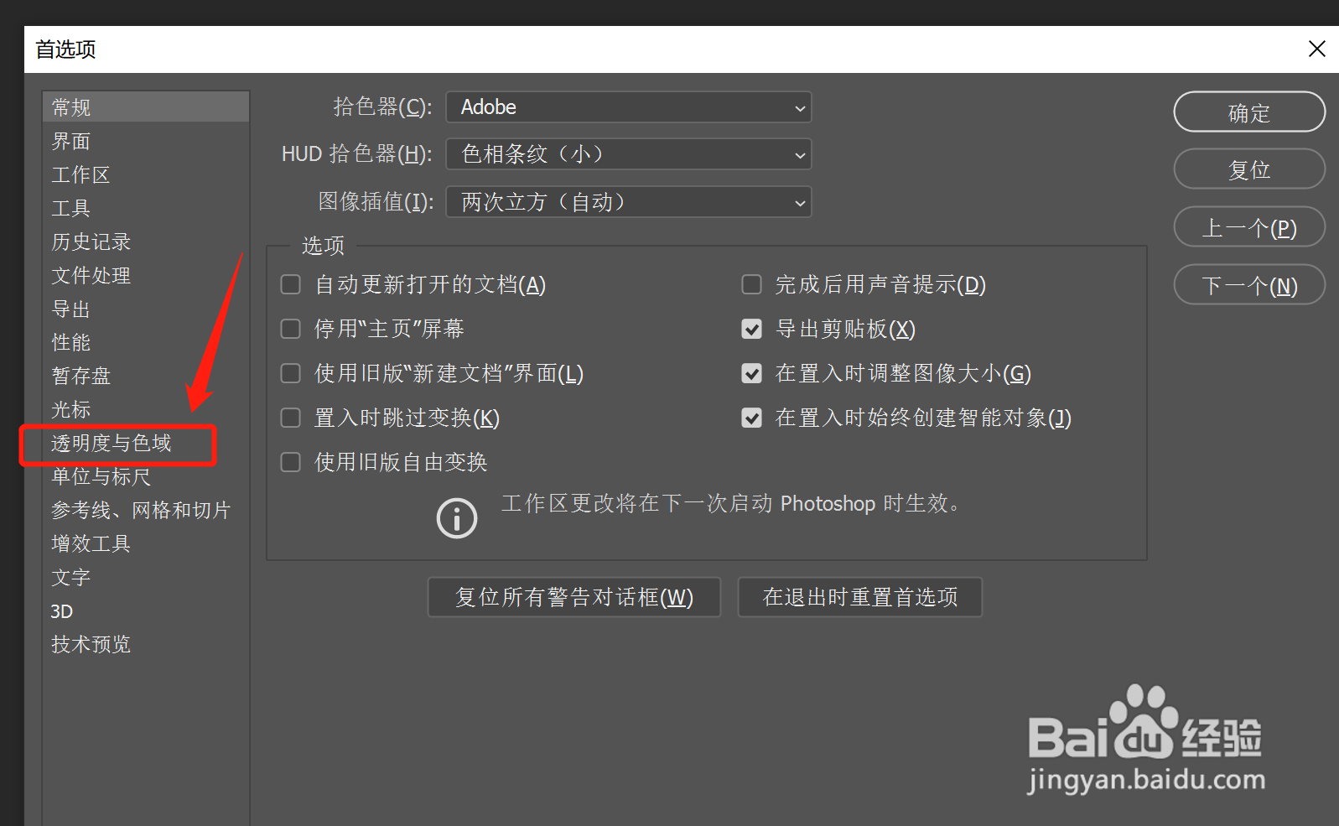Image resolution: width=1339 pixels, height=826 pixels.
Task: Close the 首选项 dialog
Action: [1317, 49]
